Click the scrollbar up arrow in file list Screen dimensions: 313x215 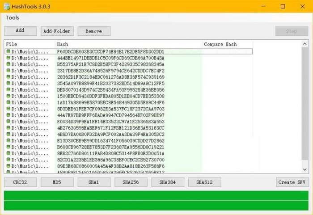point(305,44)
